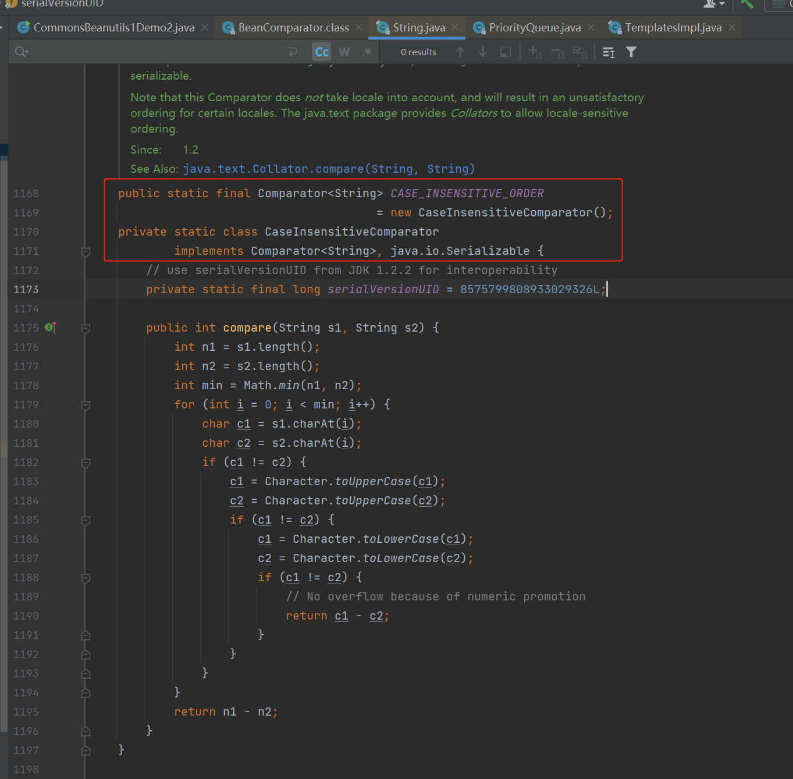Image resolution: width=793 pixels, height=779 pixels.
Task: Click the new line icon in search field
Action: pyautogui.click(x=293, y=52)
